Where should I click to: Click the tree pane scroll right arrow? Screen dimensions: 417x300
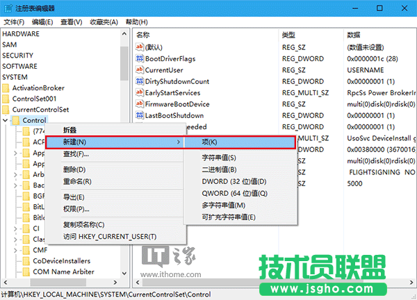115,282
